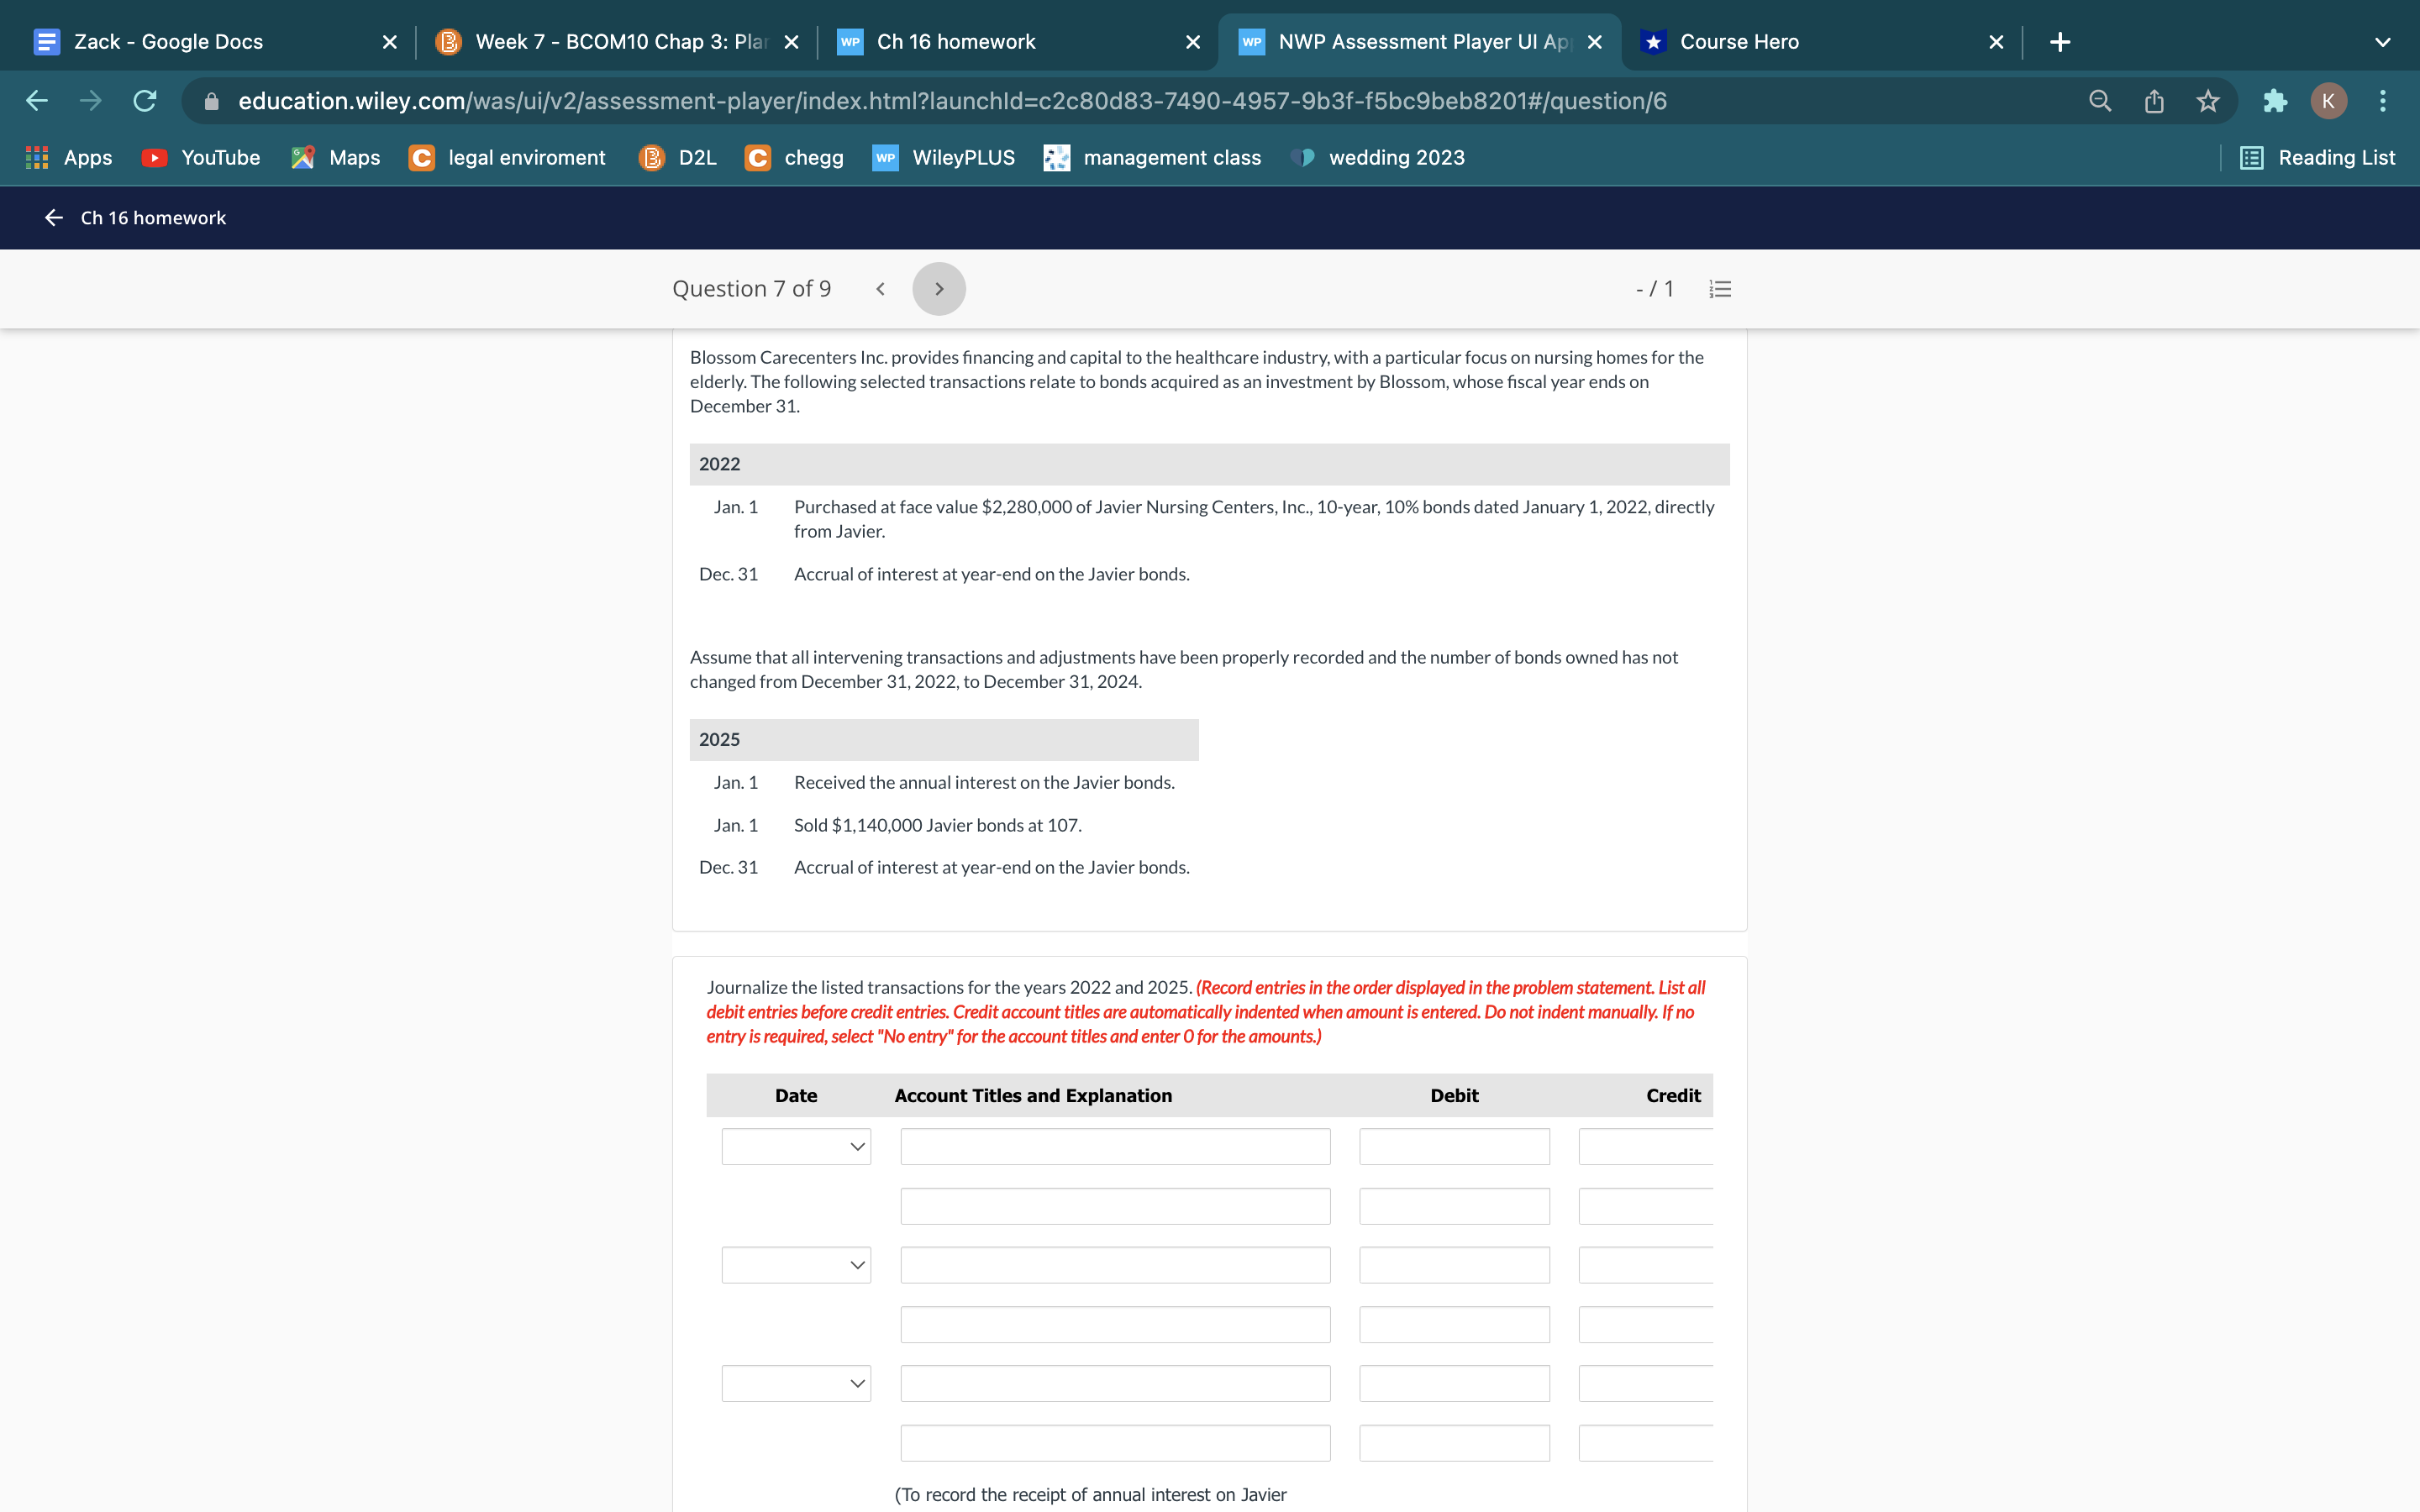The image size is (2420, 1512).
Task: Go to the next question arrow
Action: click(x=938, y=289)
